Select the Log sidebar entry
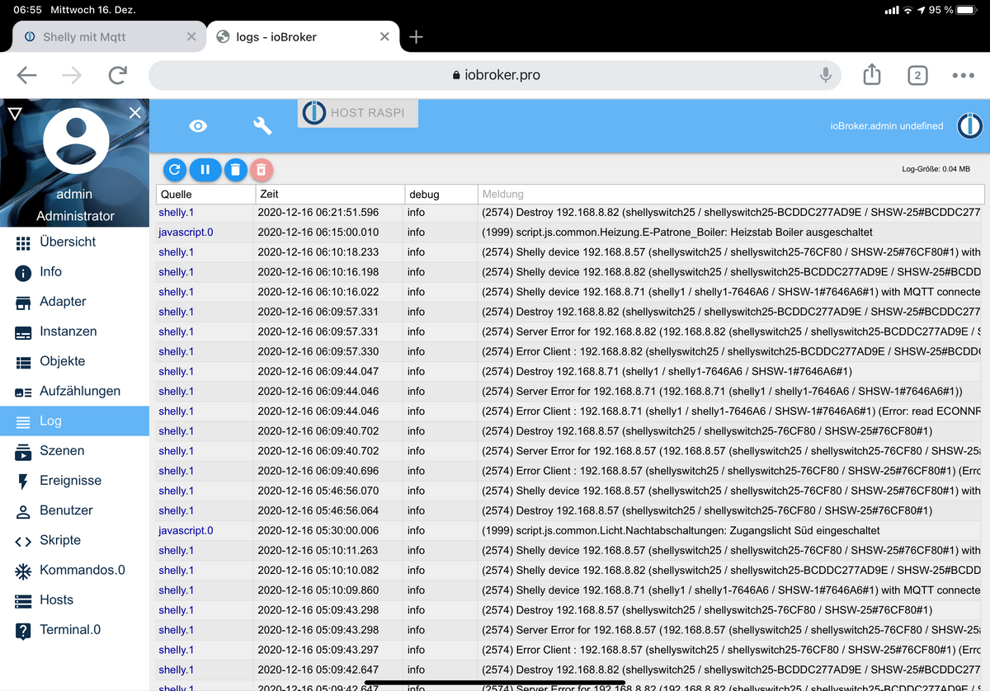990x691 pixels. click(74, 421)
